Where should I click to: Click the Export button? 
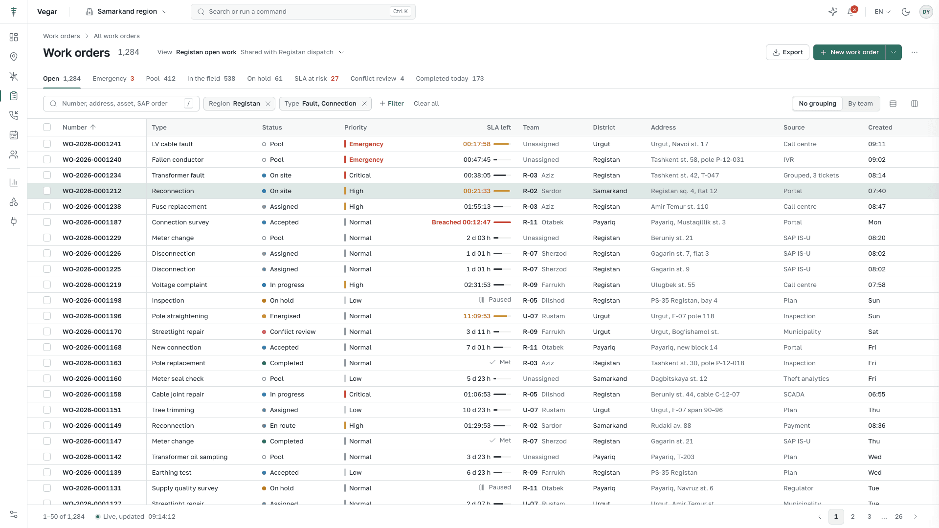pos(787,52)
